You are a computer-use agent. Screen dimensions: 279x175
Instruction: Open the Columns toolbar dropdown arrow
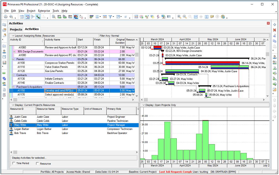tap(100, 17)
